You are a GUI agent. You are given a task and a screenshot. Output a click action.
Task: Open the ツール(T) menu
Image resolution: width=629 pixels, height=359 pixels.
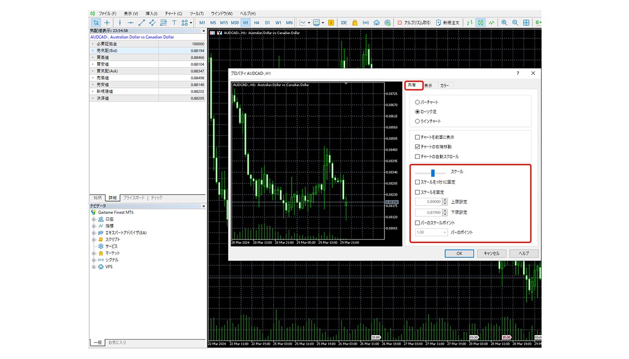[x=197, y=13]
